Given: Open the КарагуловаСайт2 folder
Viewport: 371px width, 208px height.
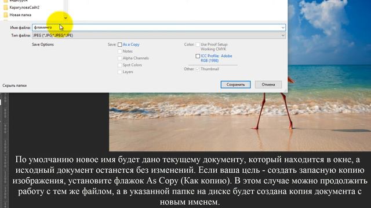Looking at the screenshot, I should click(x=24, y=8).
